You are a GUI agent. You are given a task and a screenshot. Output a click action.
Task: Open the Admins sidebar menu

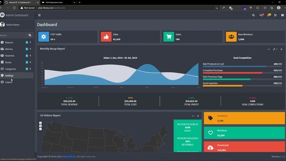[x=17, y=49]
